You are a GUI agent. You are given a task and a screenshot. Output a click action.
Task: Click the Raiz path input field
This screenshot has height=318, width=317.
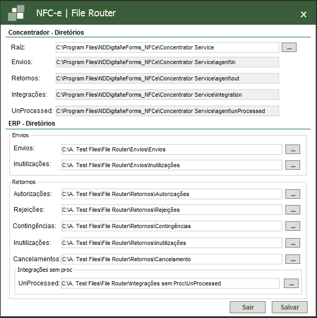[167, 47]
